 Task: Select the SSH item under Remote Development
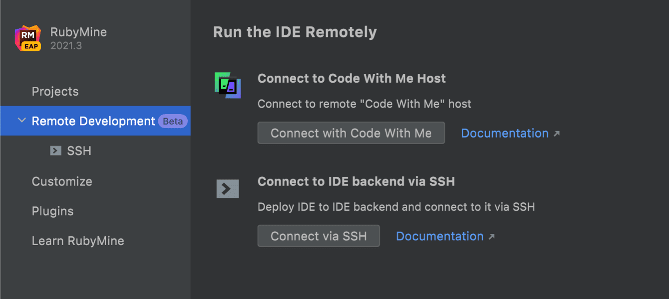(79, 151)
